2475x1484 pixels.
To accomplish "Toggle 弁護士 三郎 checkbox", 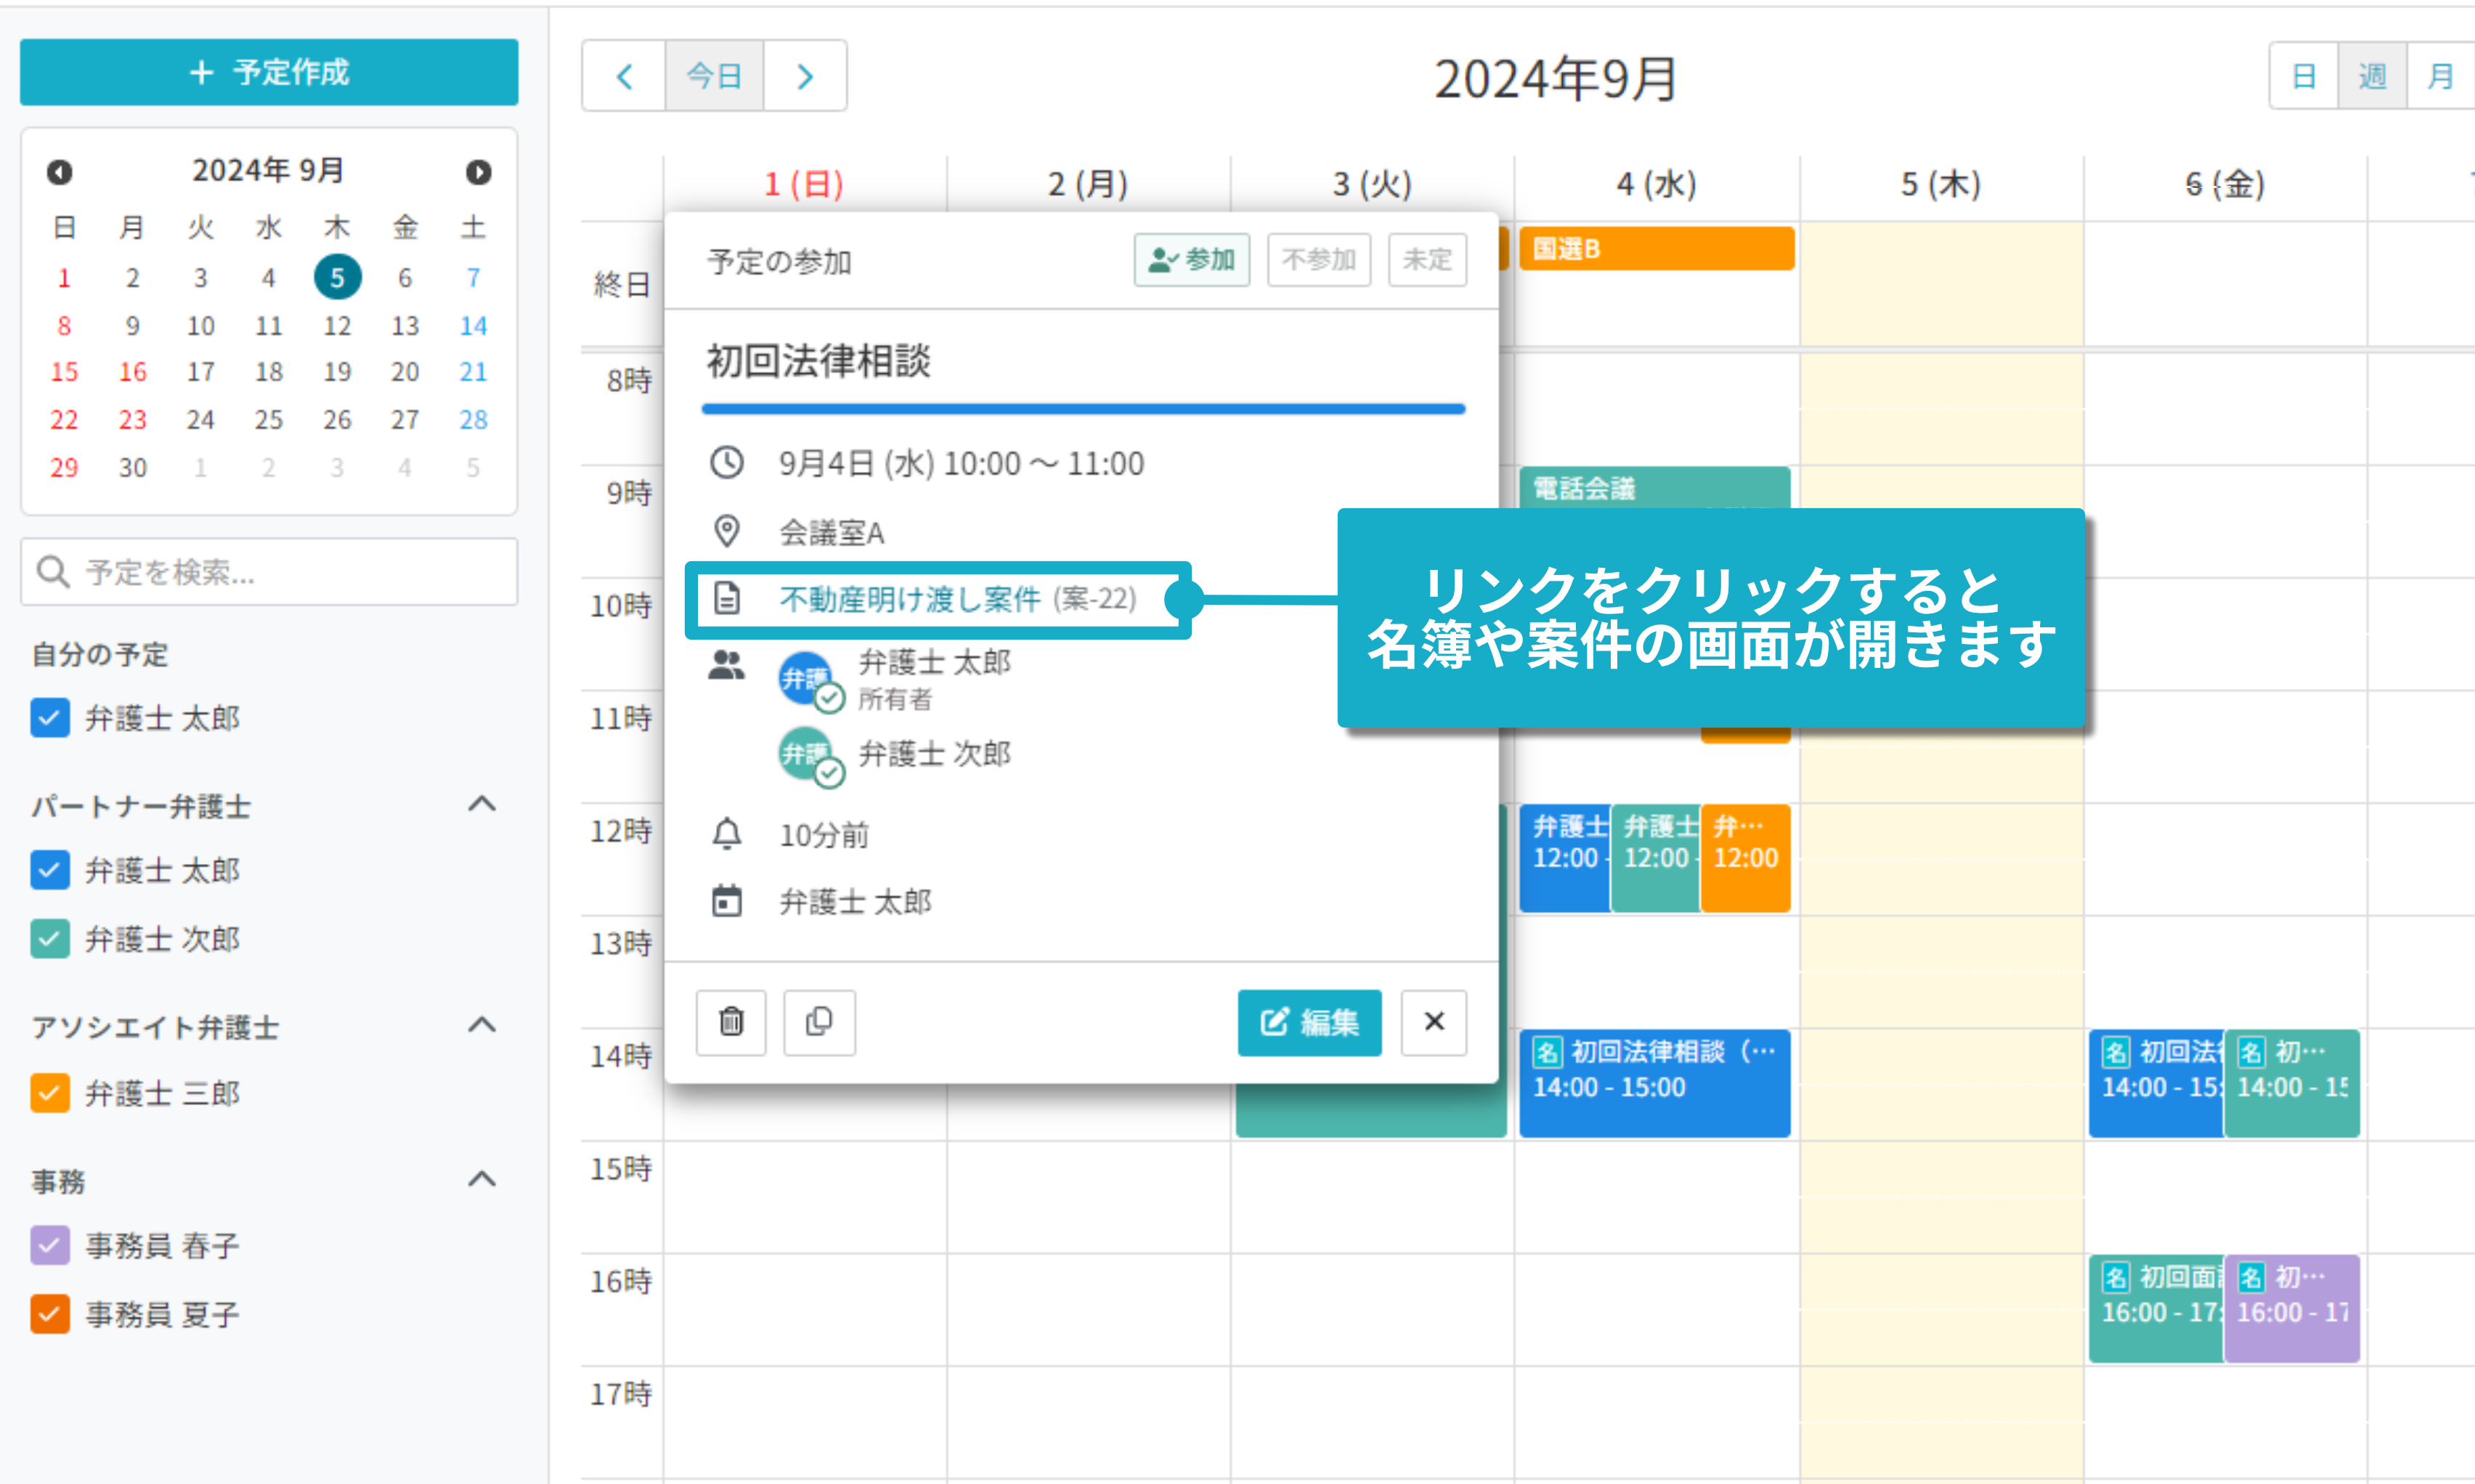I will click(x=50, y=1093).
